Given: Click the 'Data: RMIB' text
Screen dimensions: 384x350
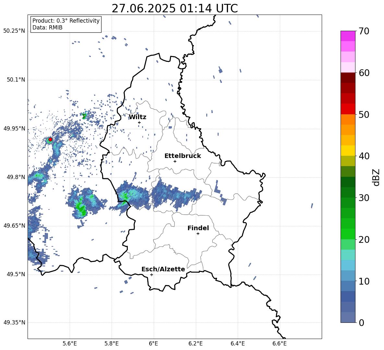Looking at the screenshot, I should pyautogui.click(x=47, y=28).
